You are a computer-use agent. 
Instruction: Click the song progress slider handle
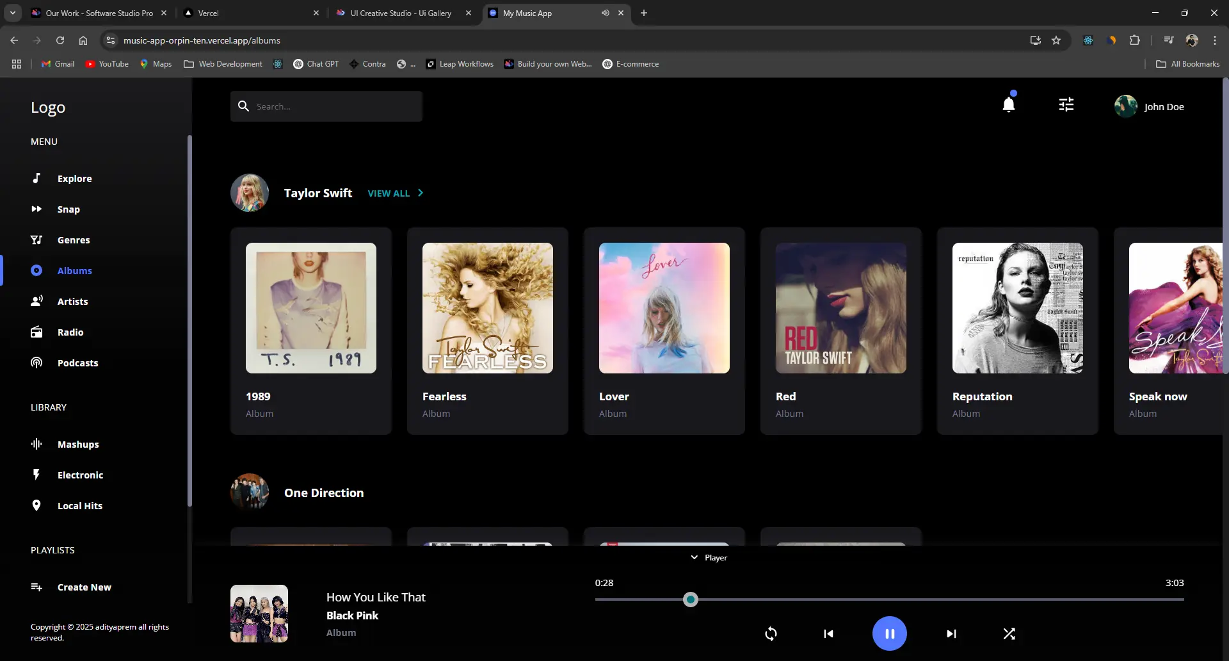[x=690, y=600]
